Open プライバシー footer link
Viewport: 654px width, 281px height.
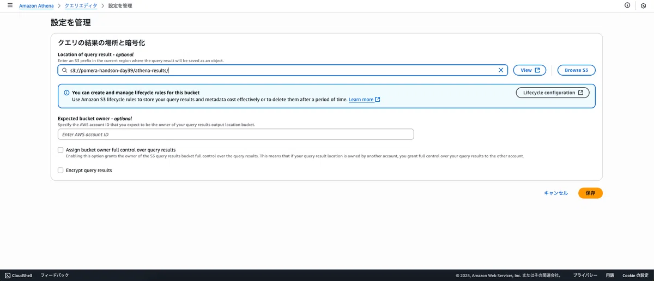pyautogui.click(x=585, y=276)
